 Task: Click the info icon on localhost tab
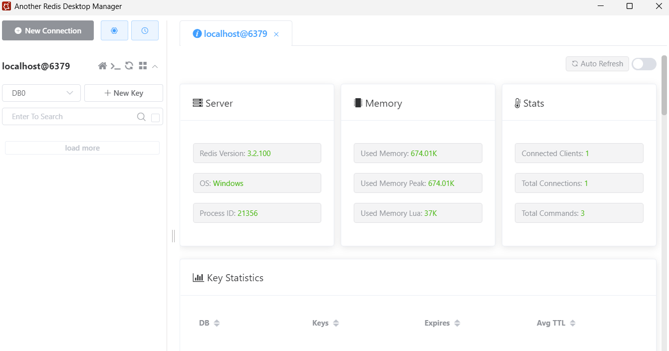point(197,34)
